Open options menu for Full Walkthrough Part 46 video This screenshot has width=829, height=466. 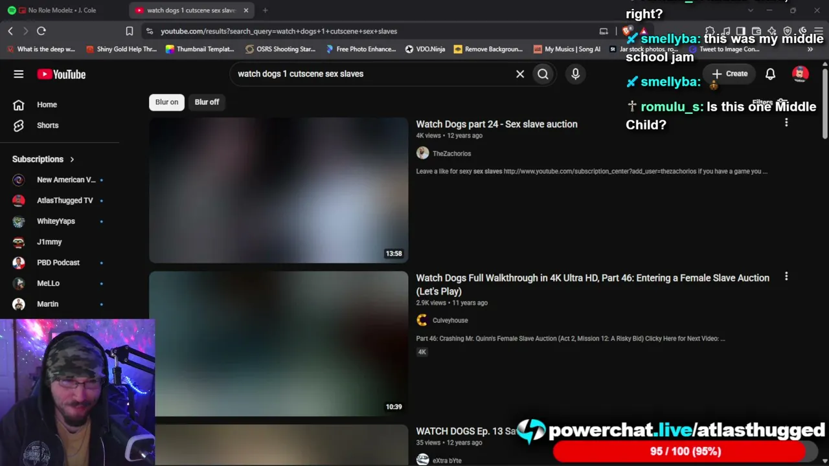pyautogui.click(x=786, y=277)
